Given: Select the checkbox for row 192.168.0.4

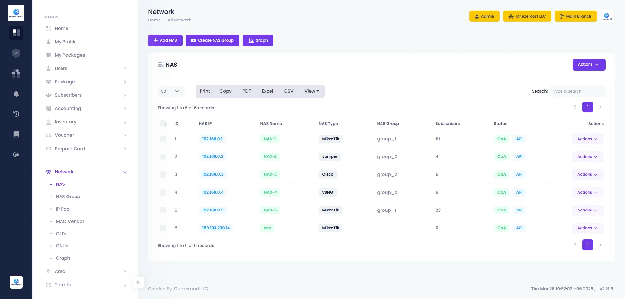Looking at the screenshot, I should 163,192.
